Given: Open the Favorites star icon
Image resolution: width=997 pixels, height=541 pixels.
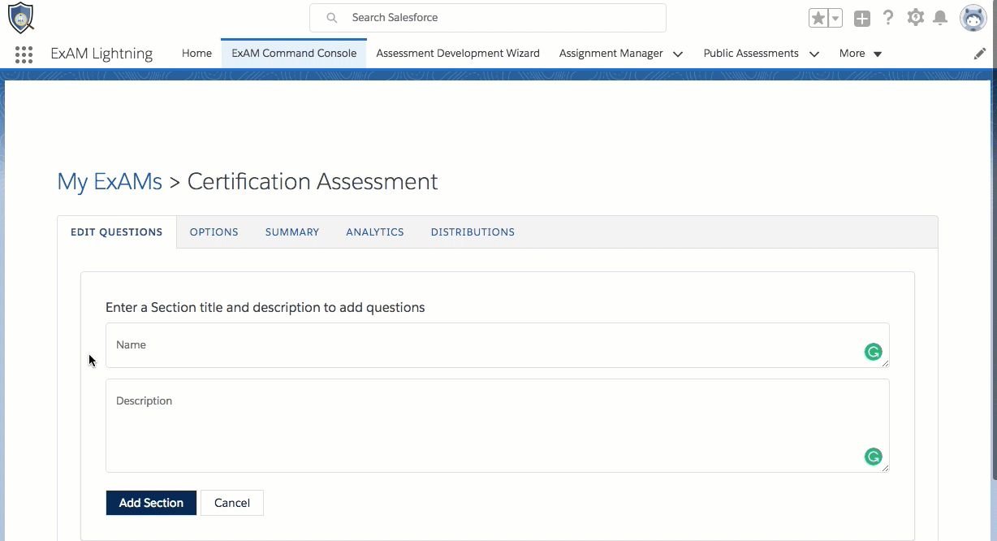Looking at the screenshot, I should point(818,18).
